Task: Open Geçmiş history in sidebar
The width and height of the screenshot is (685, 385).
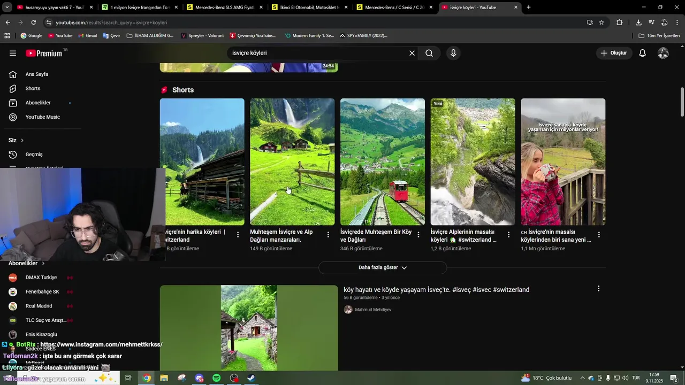Action: pos(33,155)
